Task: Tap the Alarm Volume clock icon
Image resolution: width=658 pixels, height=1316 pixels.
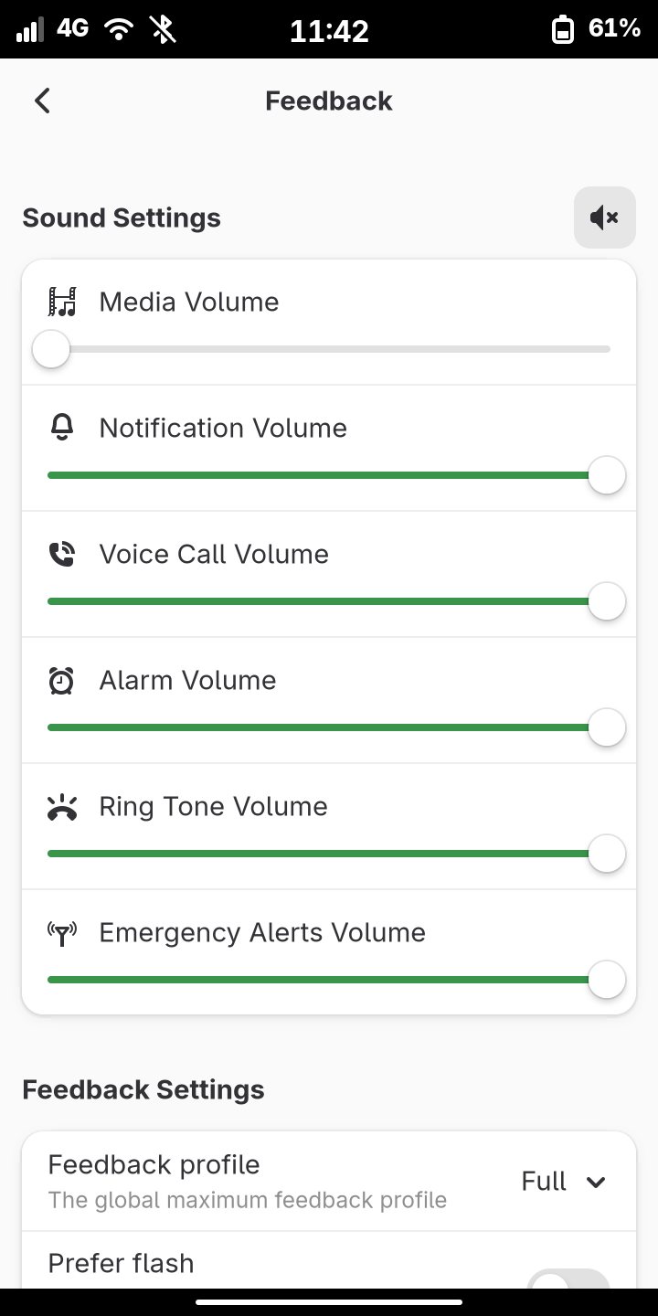Action: pyautogui.click(x=62, y=680)
